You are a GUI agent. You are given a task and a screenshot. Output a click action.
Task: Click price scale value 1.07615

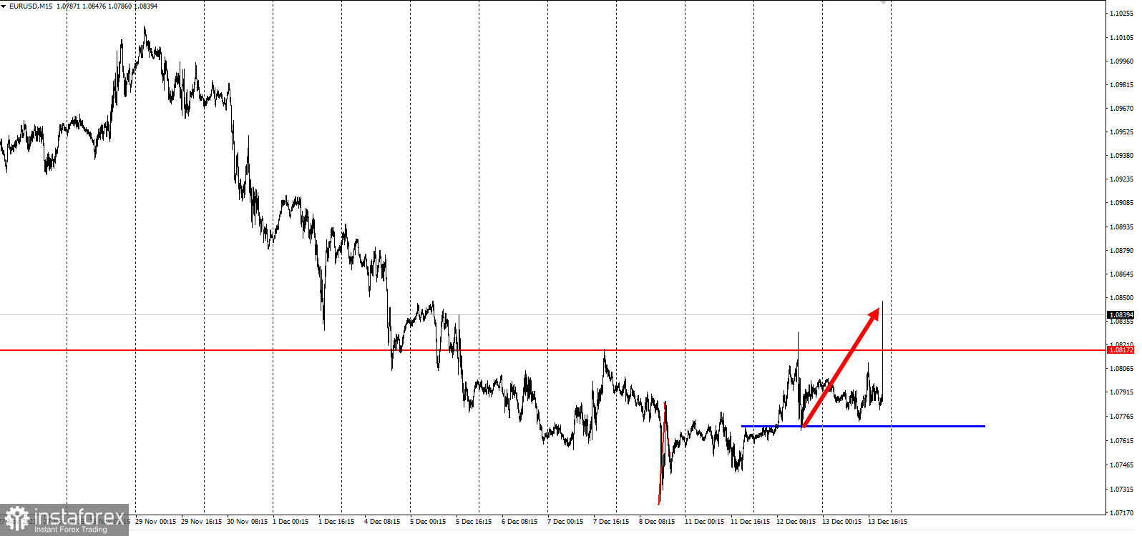(x=1122, y=440)
